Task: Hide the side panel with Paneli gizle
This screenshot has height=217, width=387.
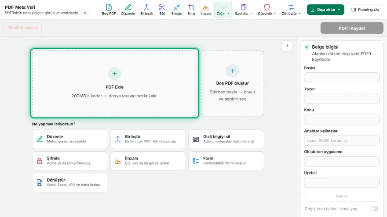Action: coord(365,10)
